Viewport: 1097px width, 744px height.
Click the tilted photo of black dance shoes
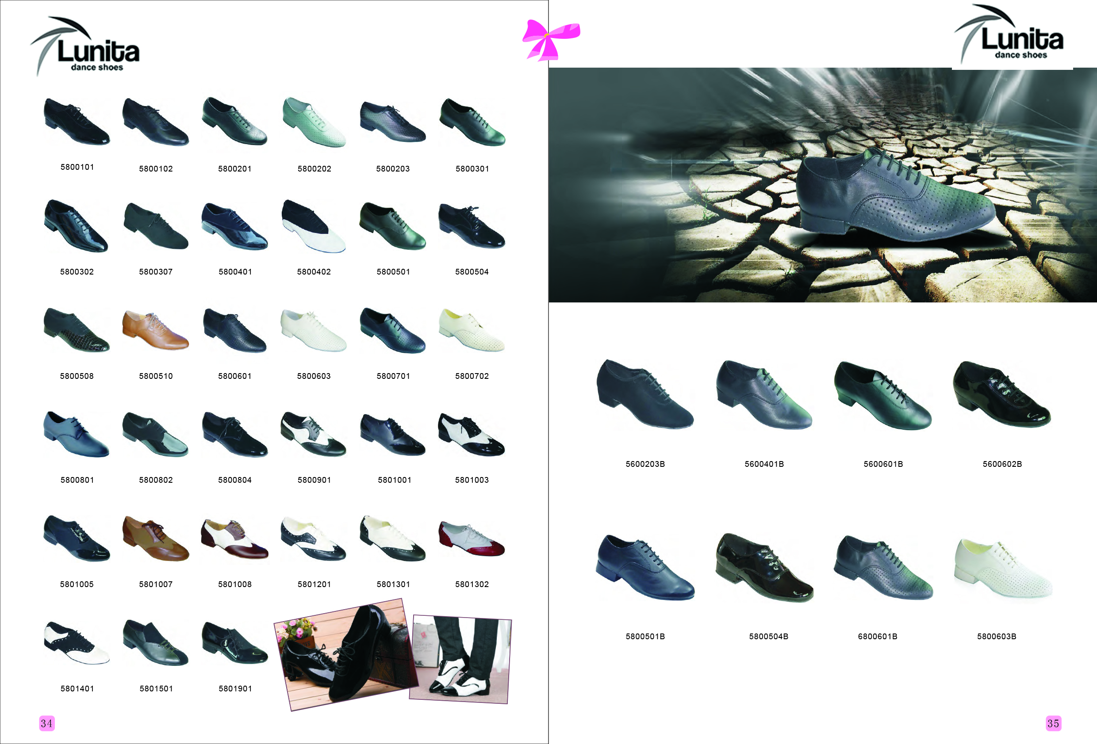(346, 655)
